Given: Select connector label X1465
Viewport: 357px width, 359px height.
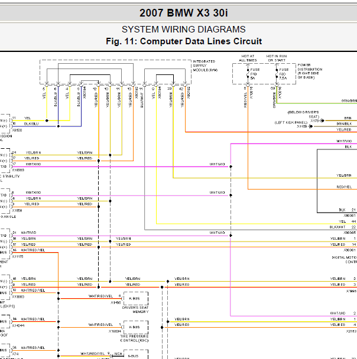Looking at the screenshot, I should click(x=115, y=303).
